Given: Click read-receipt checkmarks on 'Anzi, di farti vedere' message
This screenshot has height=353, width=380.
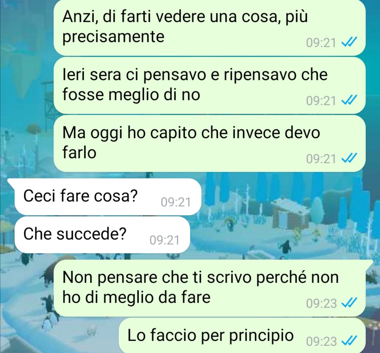Looking at the screenshot, I should [349, 42].
